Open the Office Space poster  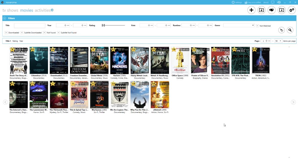[180, 60]
